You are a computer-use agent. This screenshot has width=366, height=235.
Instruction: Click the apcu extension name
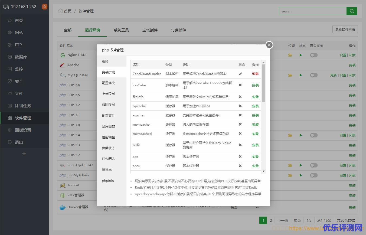pos(136,166)
